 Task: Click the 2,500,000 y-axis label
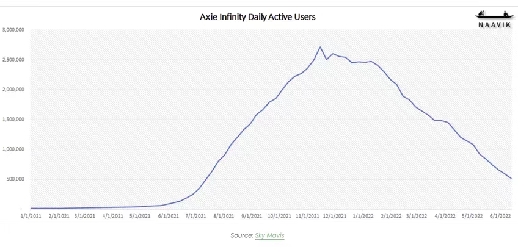[13, 60]
